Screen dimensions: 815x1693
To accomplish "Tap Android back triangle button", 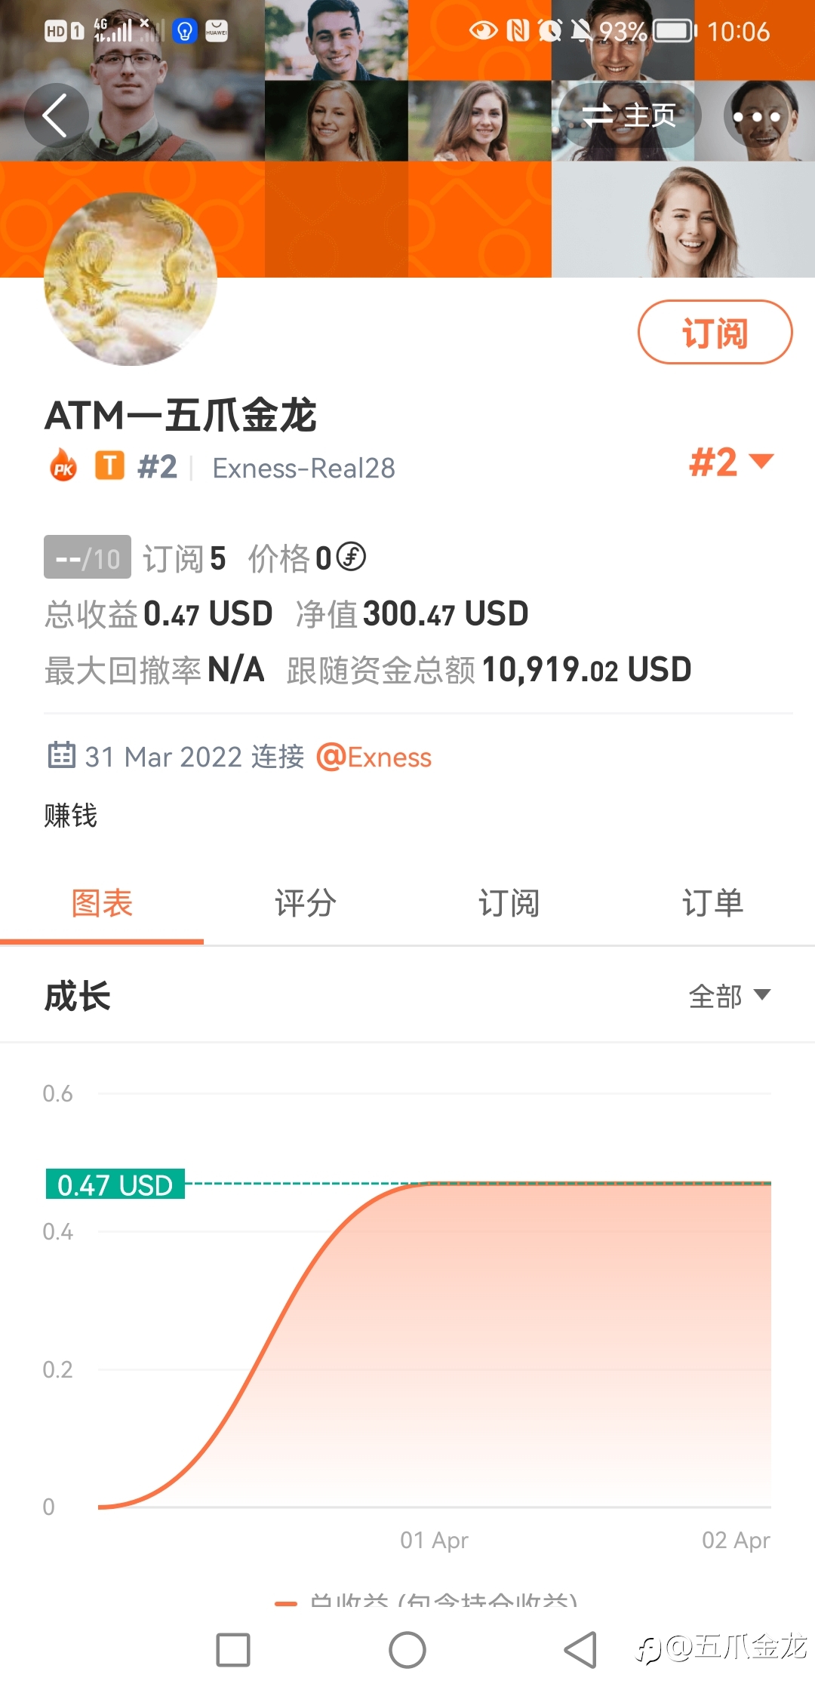I will click(x=580, y=1649).
